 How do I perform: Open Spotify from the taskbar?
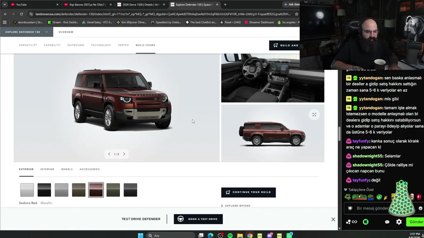(x=230, y=235)
